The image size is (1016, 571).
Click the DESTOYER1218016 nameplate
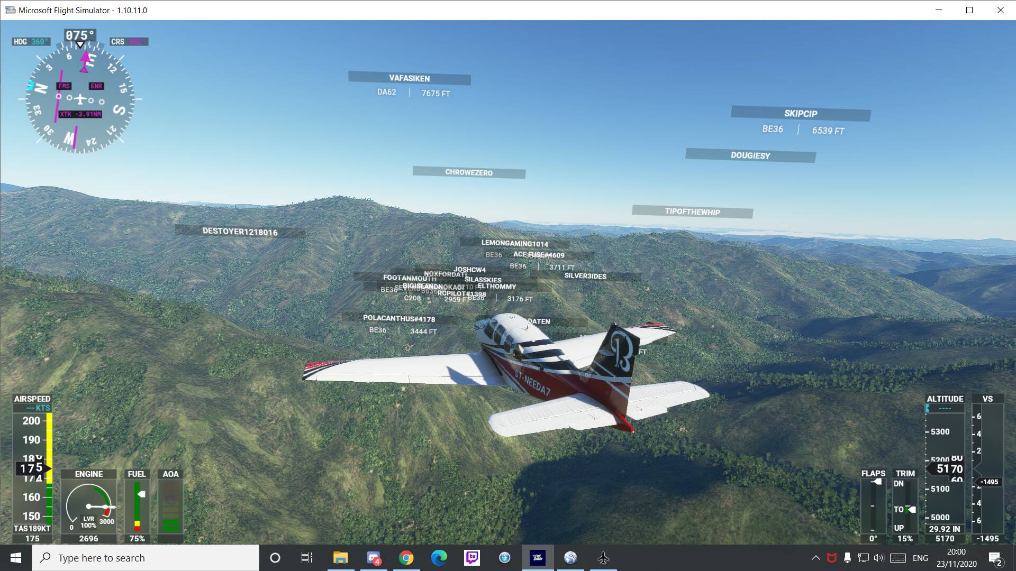240,232
